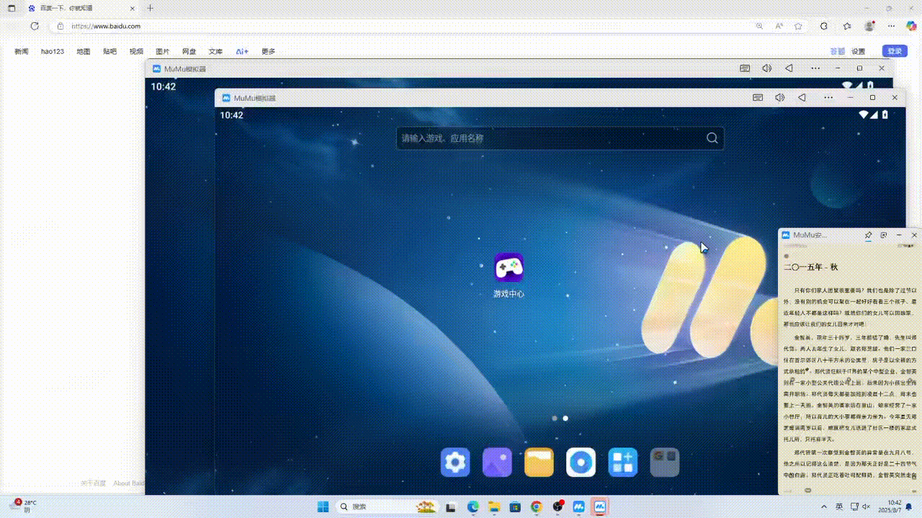Open the yellow File Manager app

(x=539, y=463)
